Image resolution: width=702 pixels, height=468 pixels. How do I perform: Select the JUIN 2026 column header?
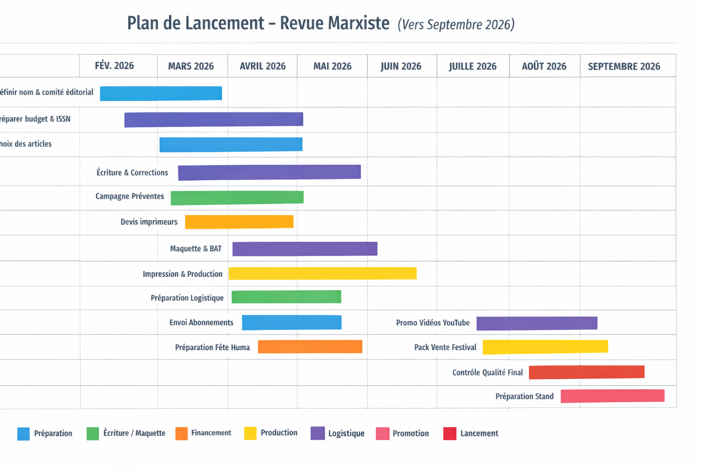pyautogui.click(x=401, y=67)
